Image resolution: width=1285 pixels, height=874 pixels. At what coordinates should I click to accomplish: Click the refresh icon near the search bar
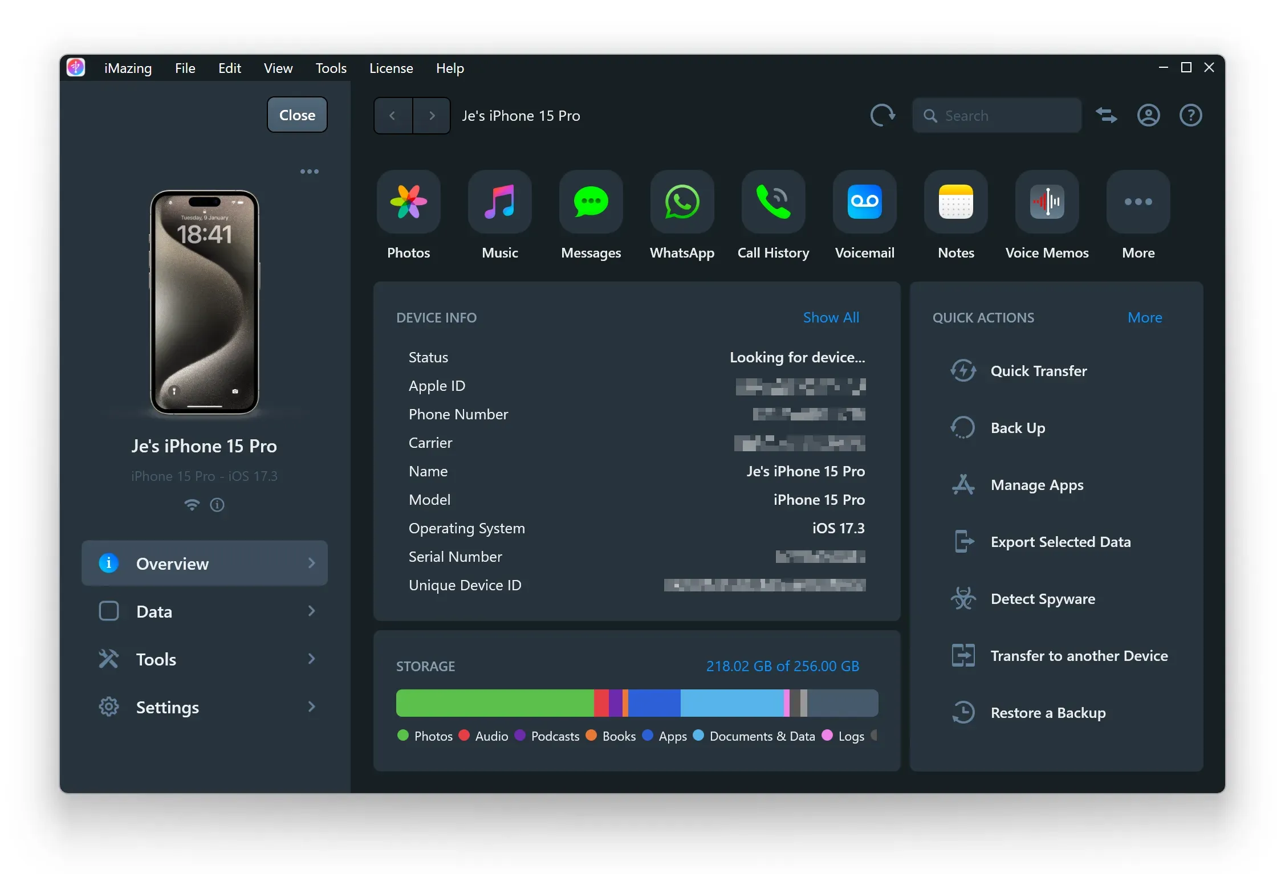click(883, 115)
